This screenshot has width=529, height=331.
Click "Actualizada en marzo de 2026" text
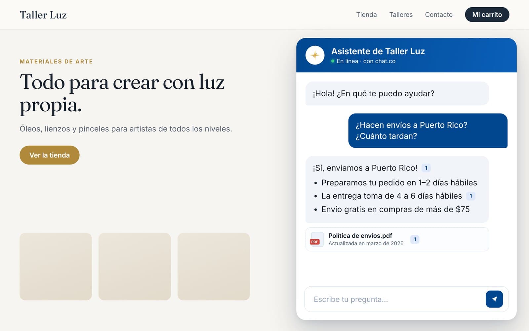[x=366, y=243]
